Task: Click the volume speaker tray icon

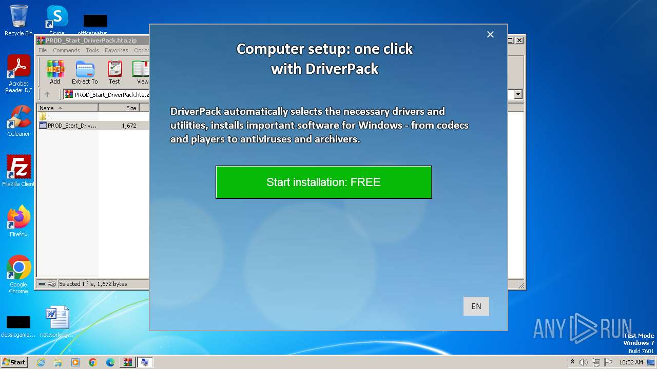Action: pyautogui.click(x=584, y=362)
